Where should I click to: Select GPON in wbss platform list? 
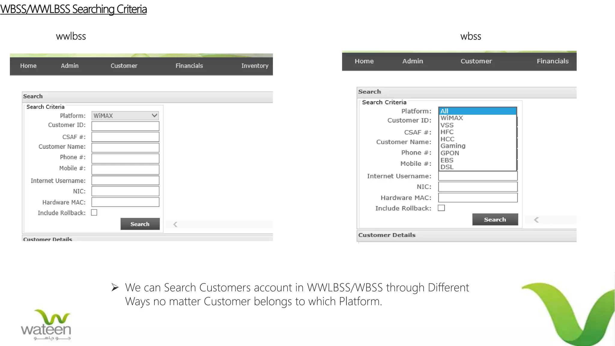477,153
